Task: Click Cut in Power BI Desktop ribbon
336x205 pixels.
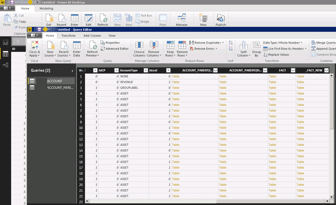Action: coord(19,15)
